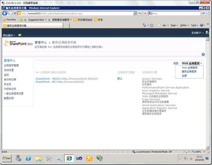
Task: Open the 网站操作 site actions menu
Action: pos(9,35)
